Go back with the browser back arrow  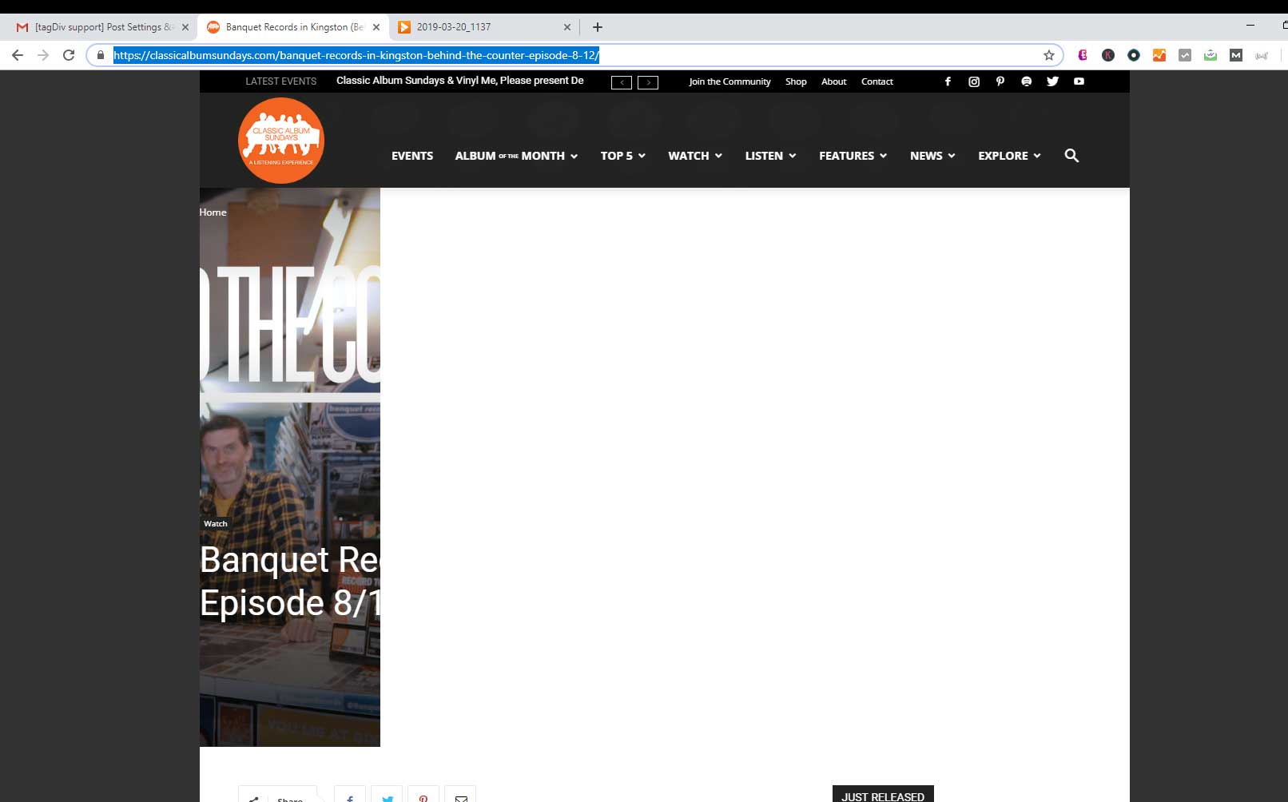(x=18, y=55)
